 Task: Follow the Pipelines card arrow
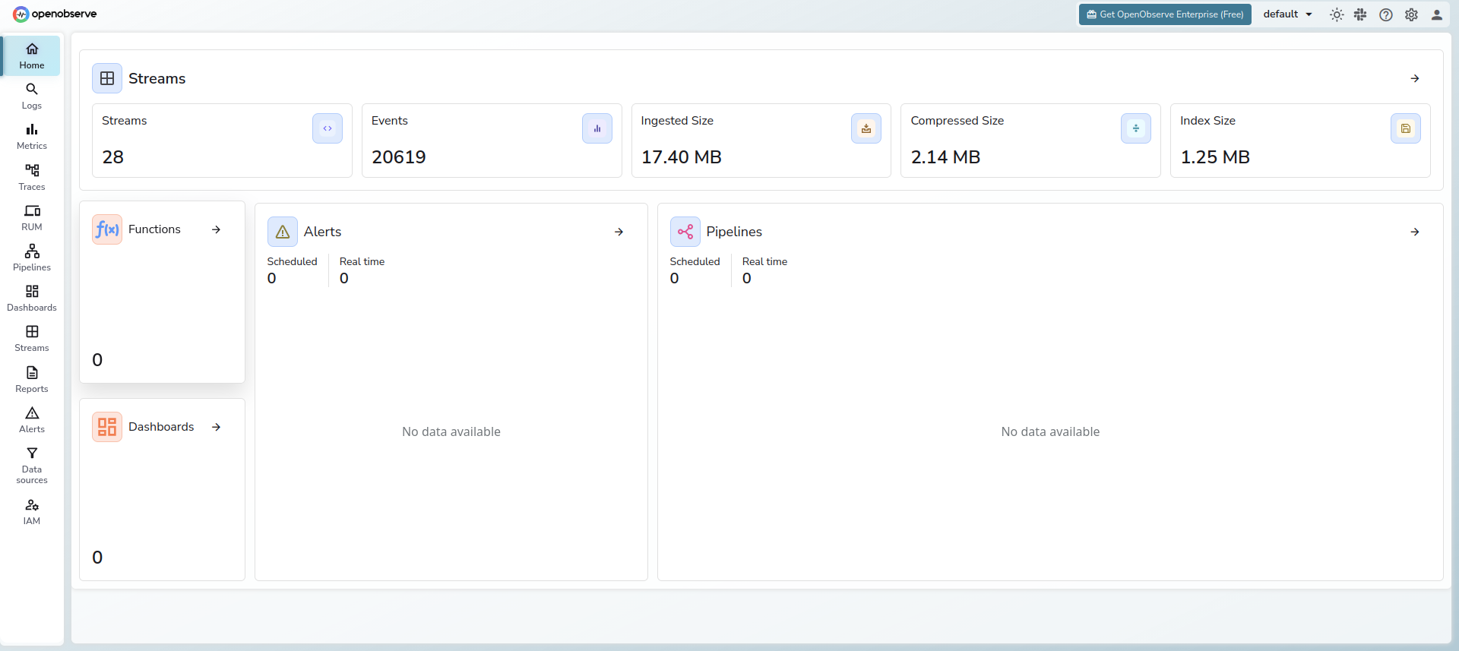coord(1415,232)
